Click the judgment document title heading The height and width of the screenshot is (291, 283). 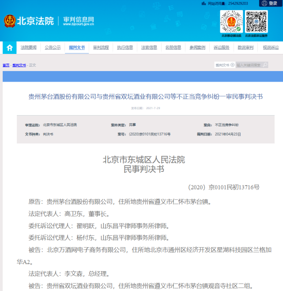point(146,97)
